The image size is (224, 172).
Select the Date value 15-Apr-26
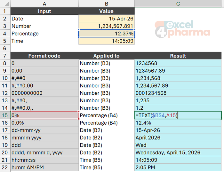pyautogui.click(x=107, y=19)
